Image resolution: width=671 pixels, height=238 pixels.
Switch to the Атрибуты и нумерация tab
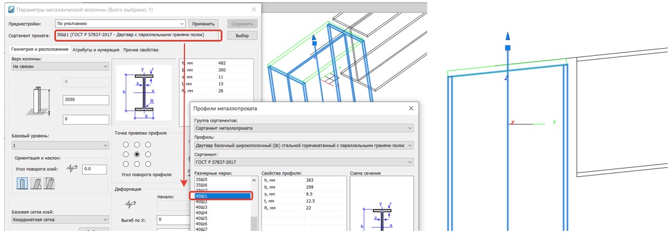tap(96, 50)
